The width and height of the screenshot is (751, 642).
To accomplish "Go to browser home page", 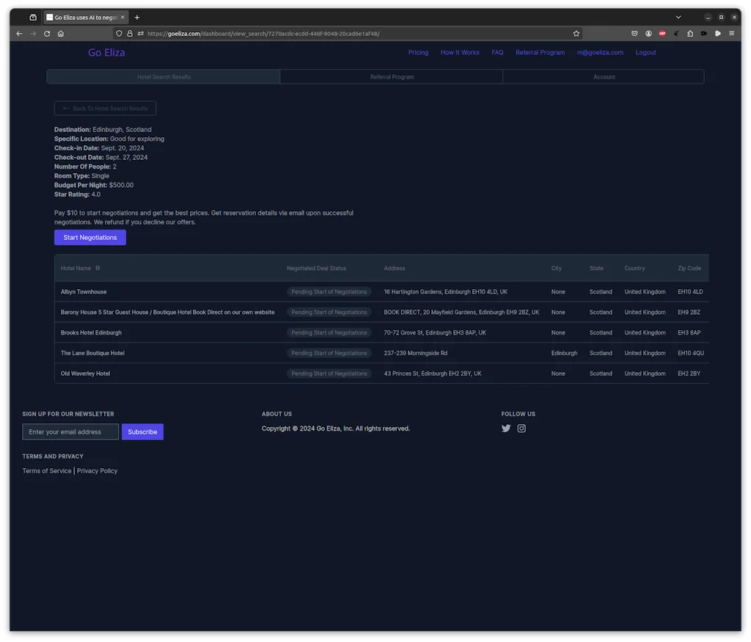I will (61, 34).
